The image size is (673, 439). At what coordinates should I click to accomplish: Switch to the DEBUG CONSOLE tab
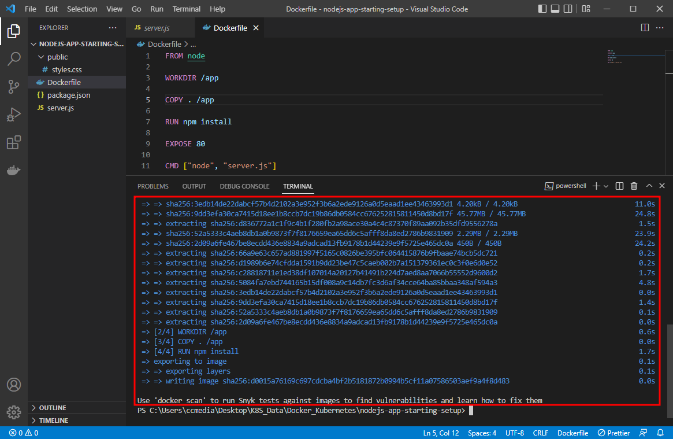pos(245,186)
